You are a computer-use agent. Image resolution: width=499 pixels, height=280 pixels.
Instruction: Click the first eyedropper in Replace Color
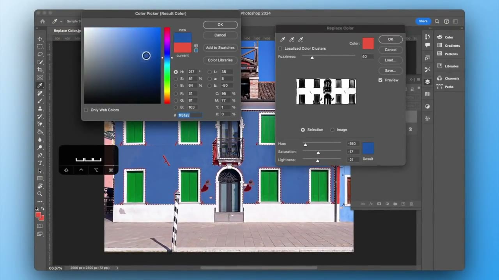click(x=283, y=39)
